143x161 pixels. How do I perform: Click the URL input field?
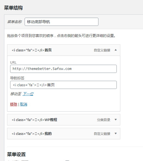point(63,69)
